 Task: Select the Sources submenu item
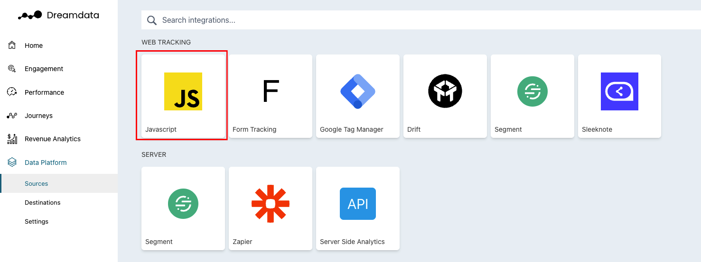[x=59, y=183]
